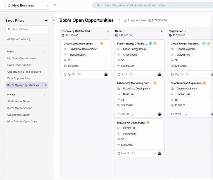Open Quantum SaaS Expansion opportunity title
This screenshot has height=180, width=213.
(186, 83)
